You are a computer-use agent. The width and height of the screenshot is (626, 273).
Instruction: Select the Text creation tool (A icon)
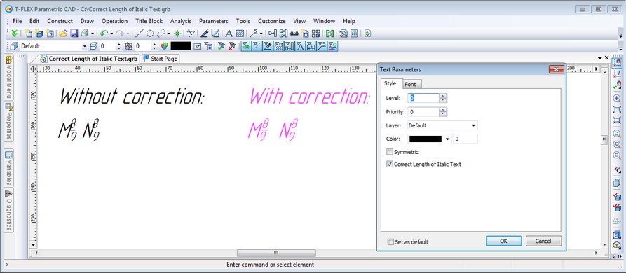(229, 34)
